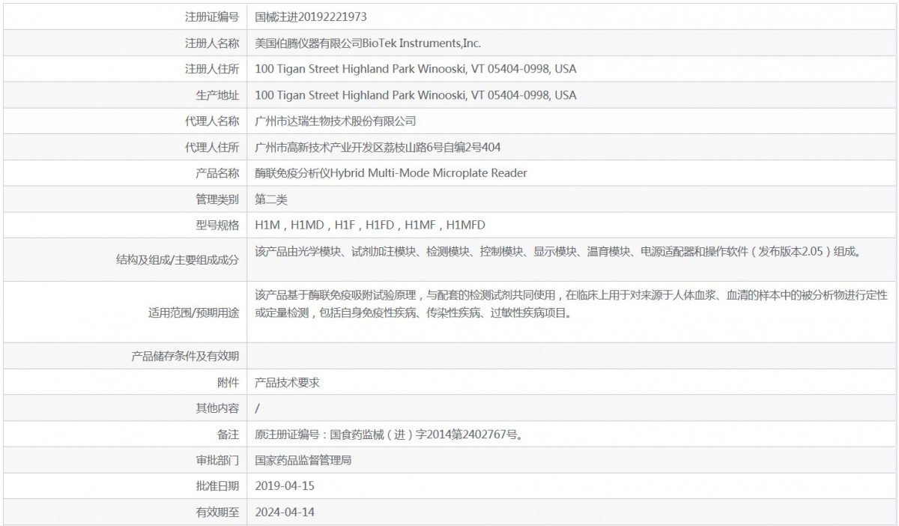Screen dimensions: 899x526
Task: Click the 附件 label
Action: [228, 382]
